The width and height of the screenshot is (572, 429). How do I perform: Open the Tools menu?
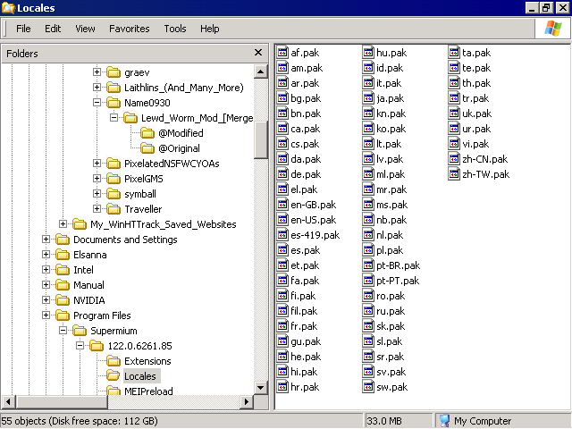[x=175, y=29]
